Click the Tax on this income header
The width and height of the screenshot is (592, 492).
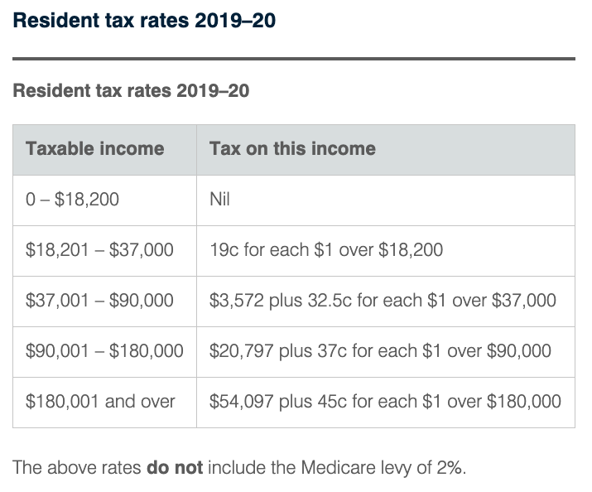click(x=292, y=149)
